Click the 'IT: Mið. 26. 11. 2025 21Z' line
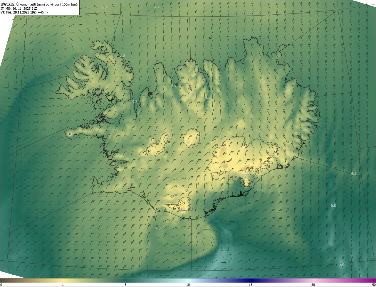Viewport: 376px width, 287px height. pos(19,9)
